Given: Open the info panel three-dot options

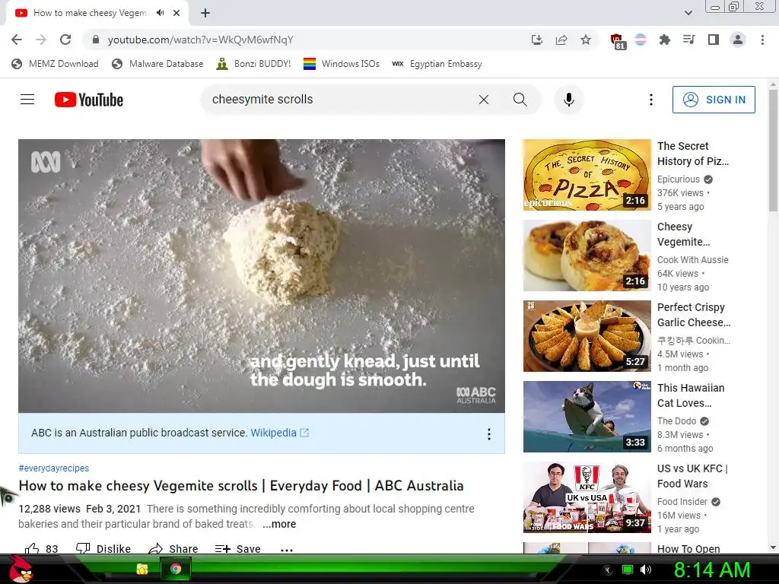Looking at the screenshot, I should [x=489, y=434].
